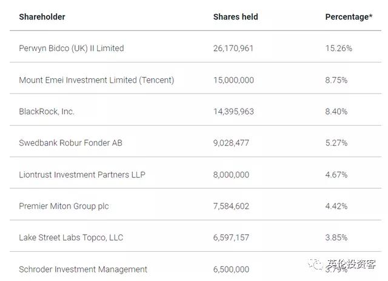Click the 英伦投资客 watermark text

351,265
